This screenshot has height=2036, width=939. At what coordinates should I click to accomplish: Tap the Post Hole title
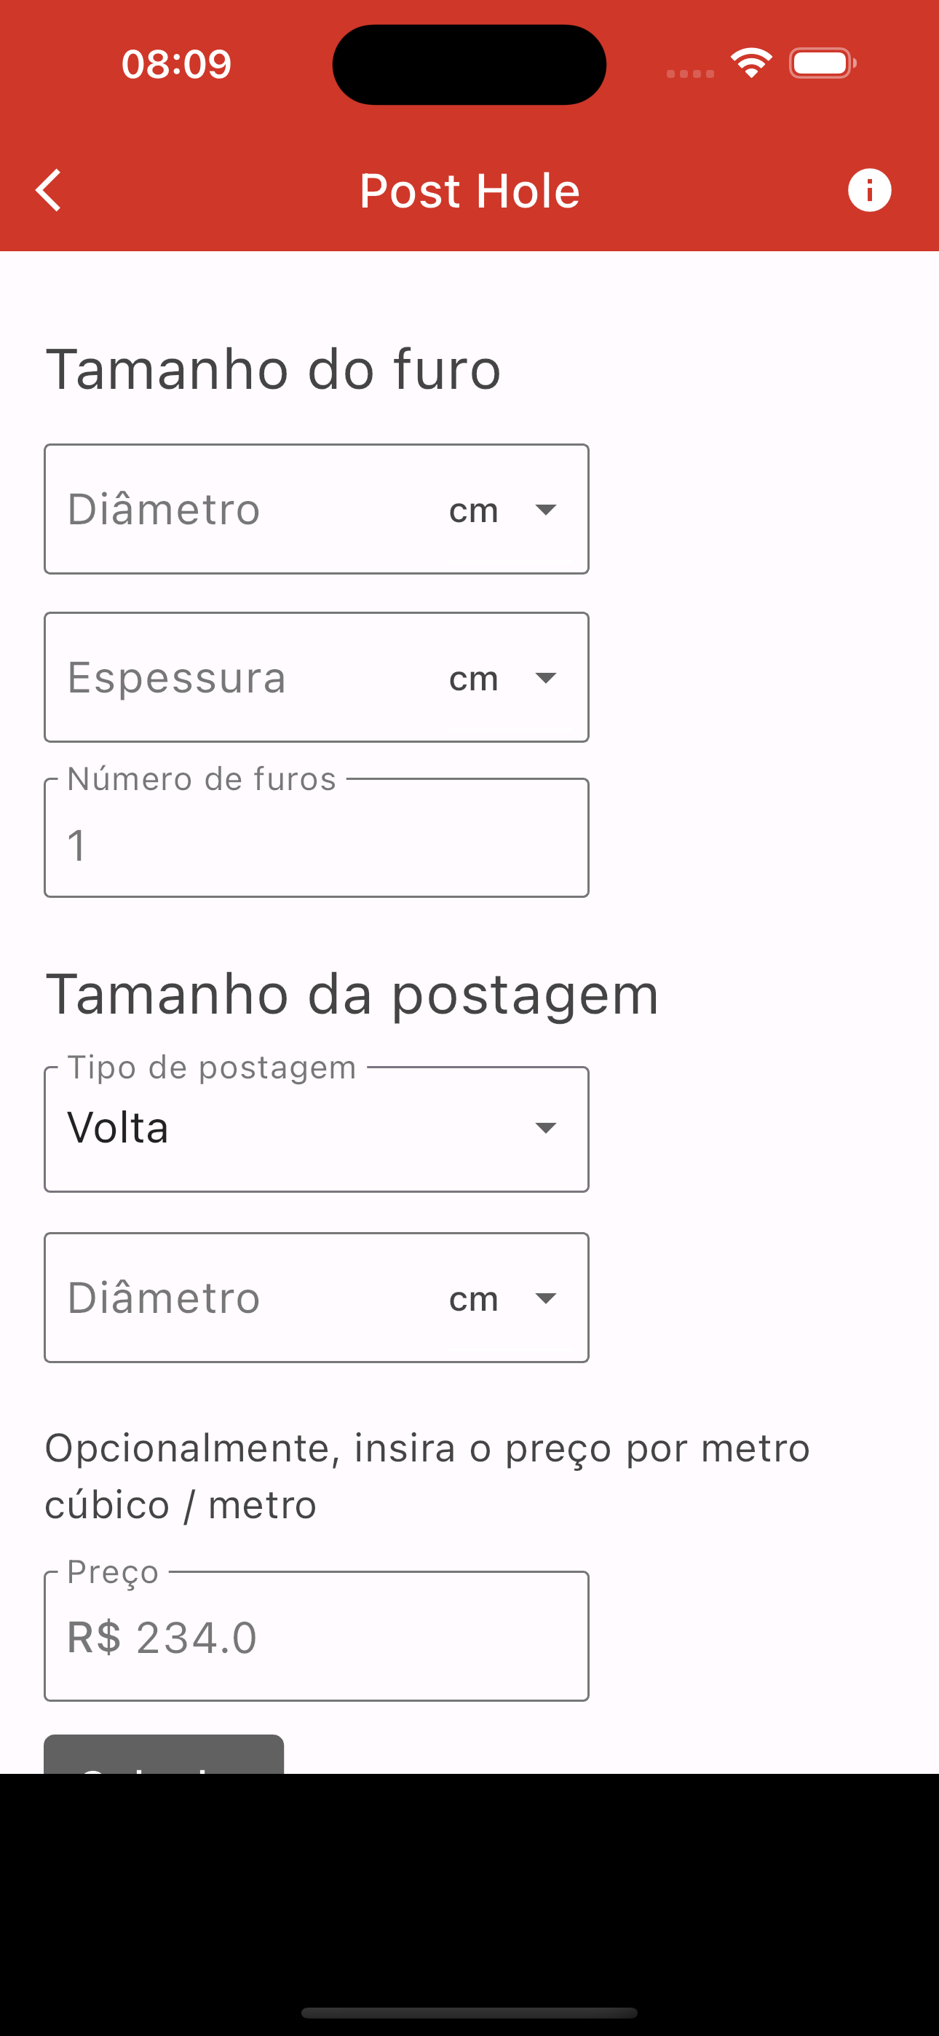click(469, 191)
